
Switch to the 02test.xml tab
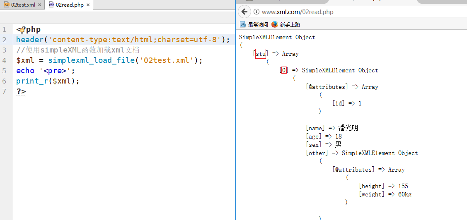pyautogui.click(x=23, y=5)
